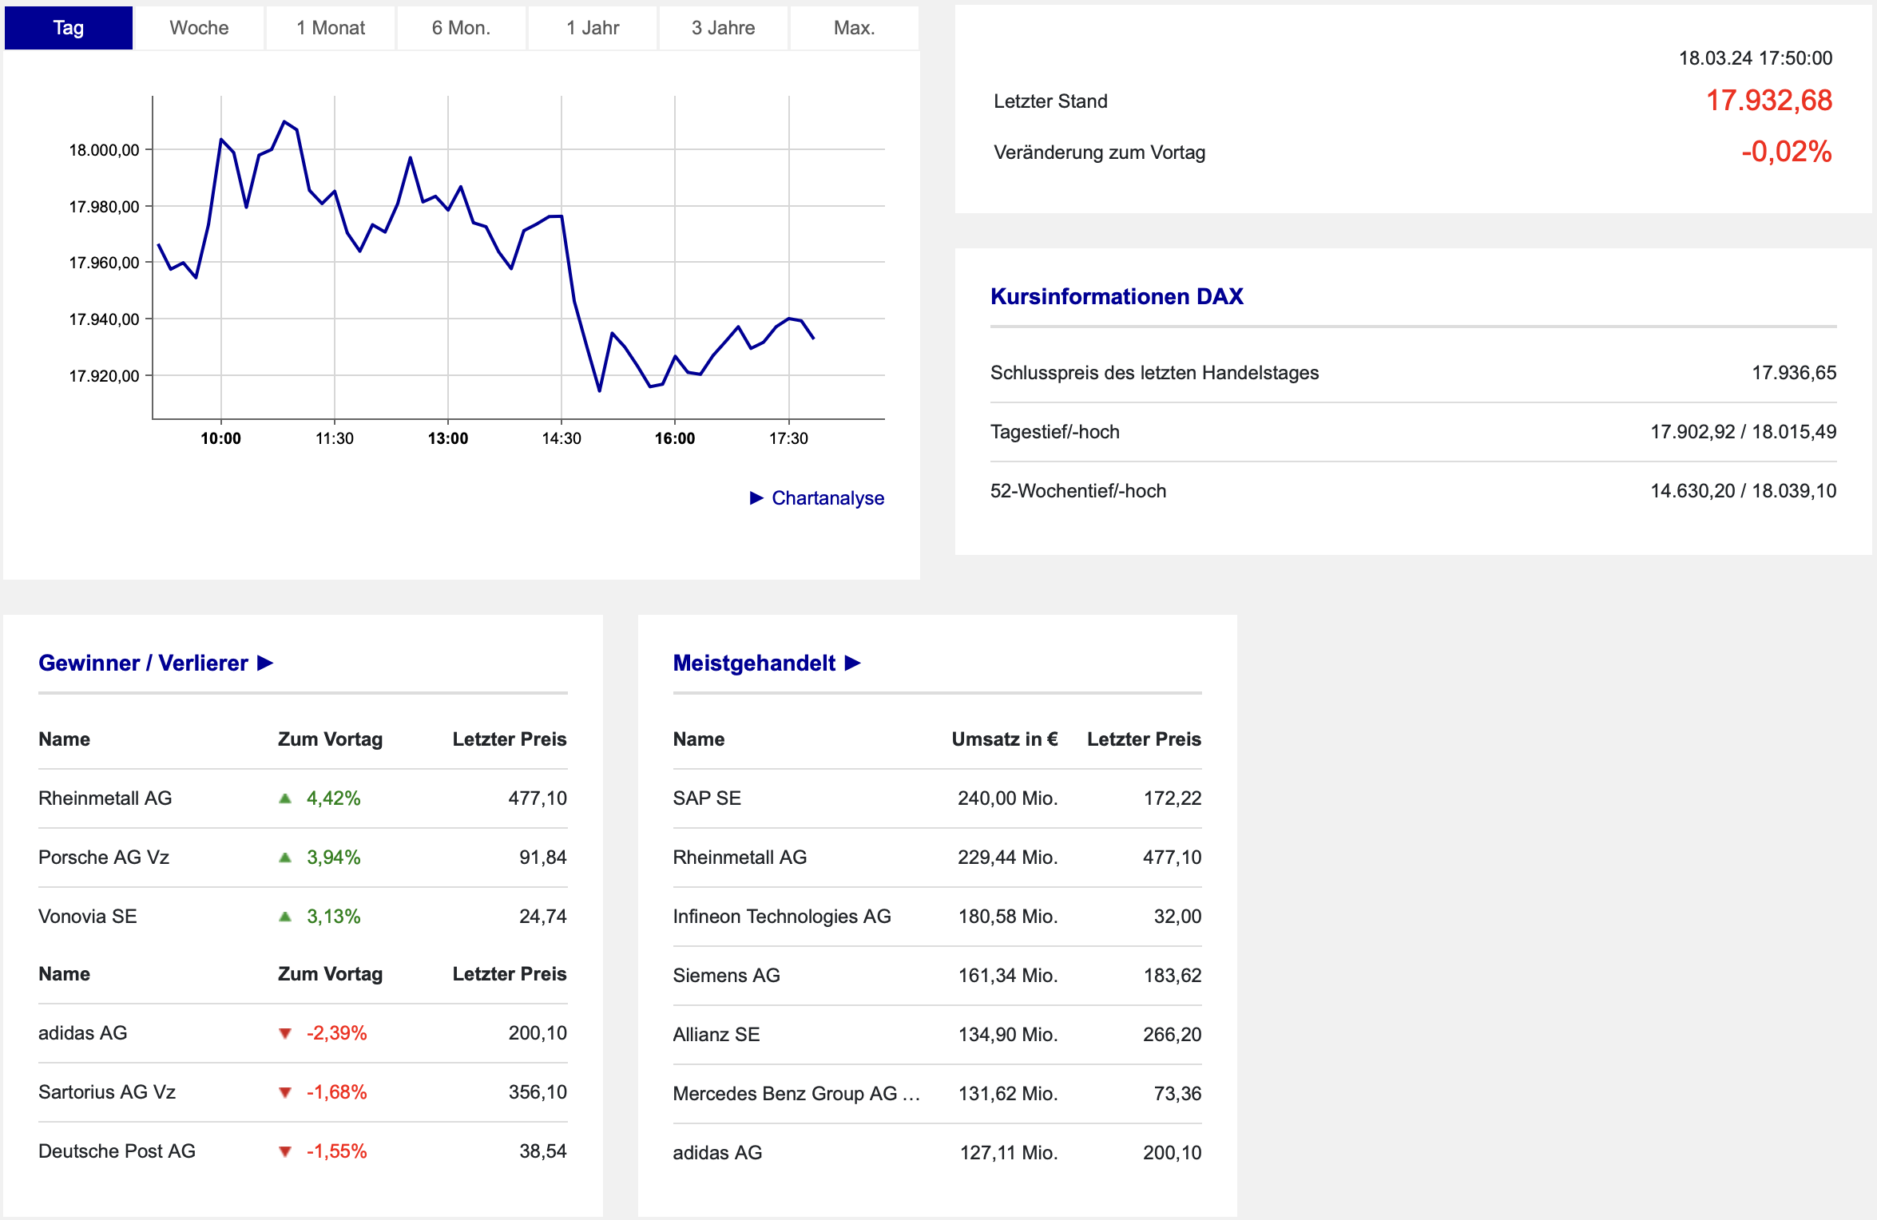
Task: Click the chart line peak above 18.000,00
Action: click(284, 121)
